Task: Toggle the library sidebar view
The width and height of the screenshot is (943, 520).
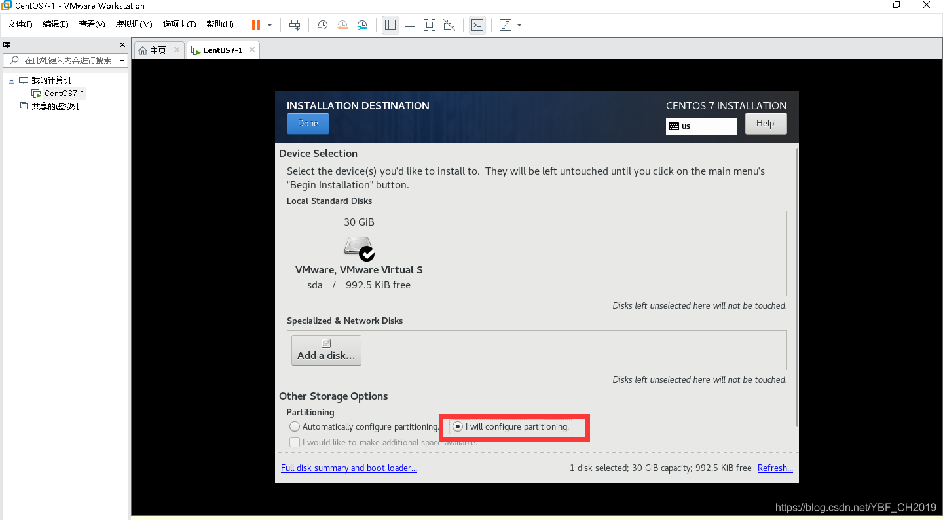Action: pos(390,25)
